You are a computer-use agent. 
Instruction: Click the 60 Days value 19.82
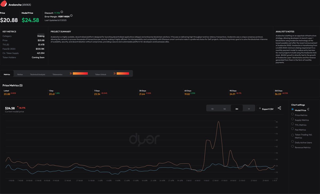[187, 94]
